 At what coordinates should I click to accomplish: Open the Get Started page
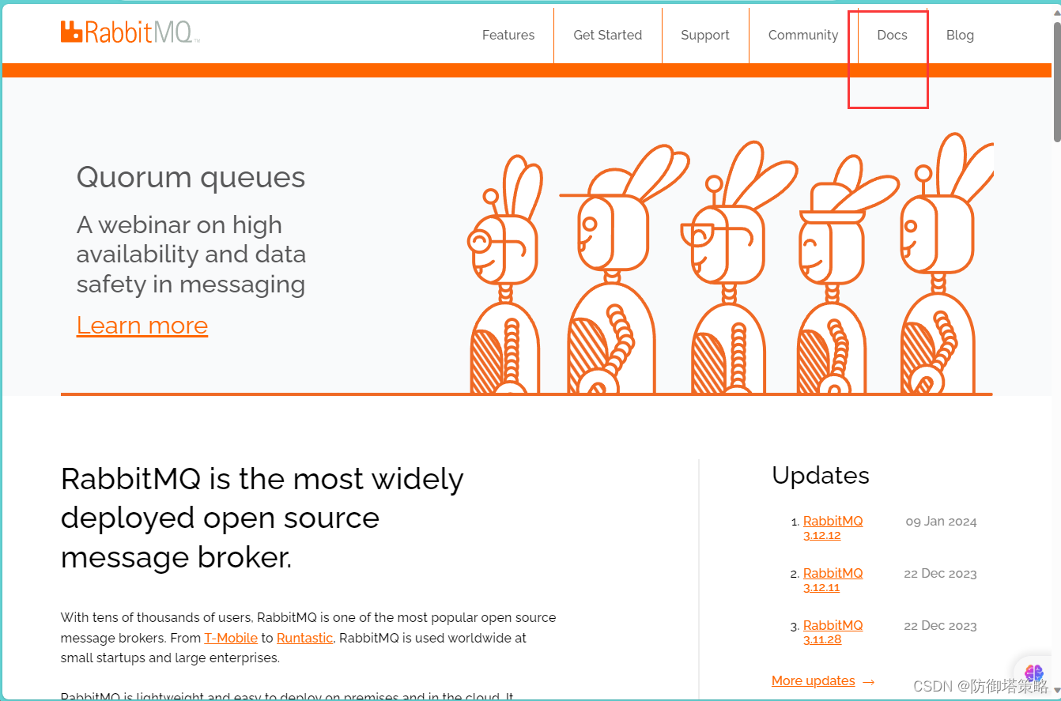tap(607, 35)
